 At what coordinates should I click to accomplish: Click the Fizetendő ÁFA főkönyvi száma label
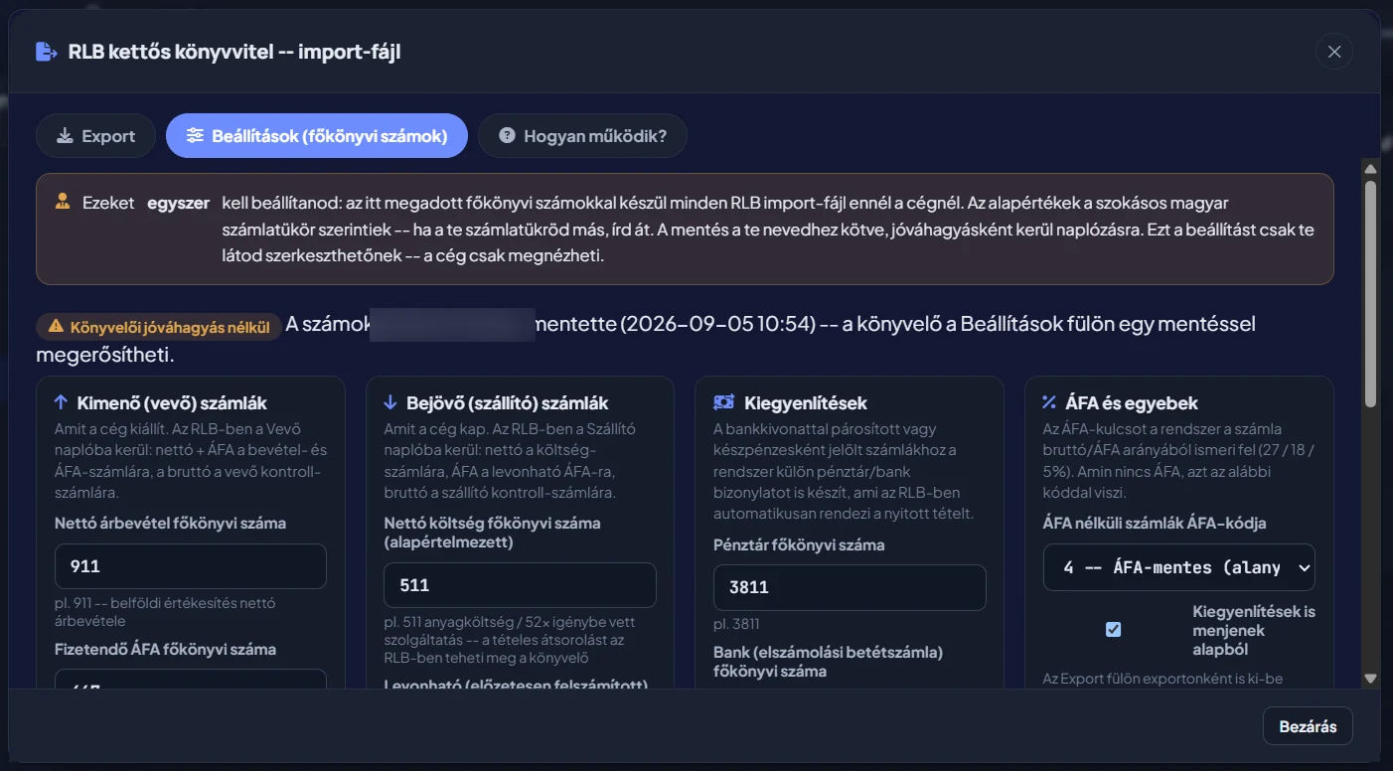tap(165, 649)
